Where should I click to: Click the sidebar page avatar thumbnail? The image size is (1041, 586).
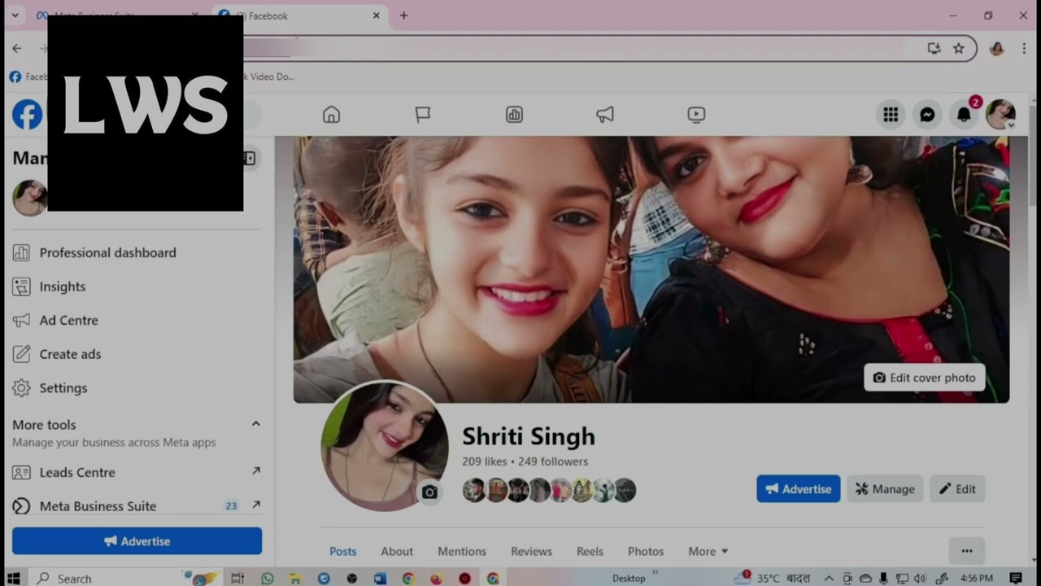pos(29,197)
